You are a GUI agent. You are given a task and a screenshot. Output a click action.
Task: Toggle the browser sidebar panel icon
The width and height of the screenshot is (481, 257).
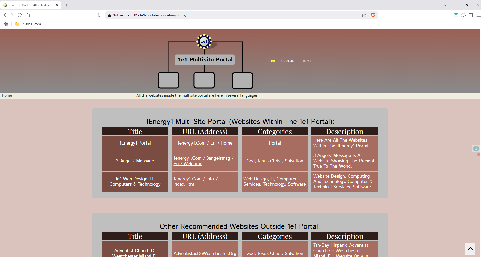(471, 15)
